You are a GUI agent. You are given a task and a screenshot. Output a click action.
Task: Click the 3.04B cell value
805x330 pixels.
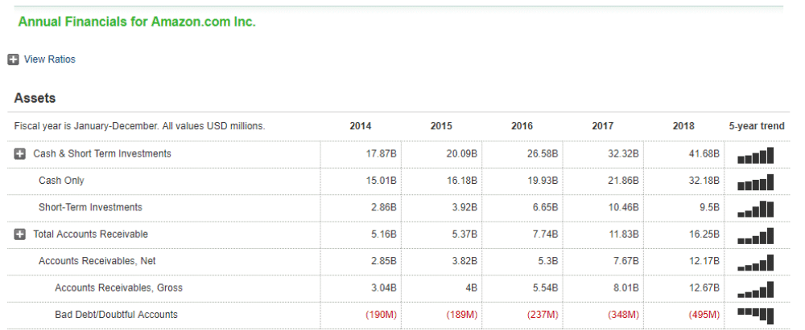pos(383,287)
